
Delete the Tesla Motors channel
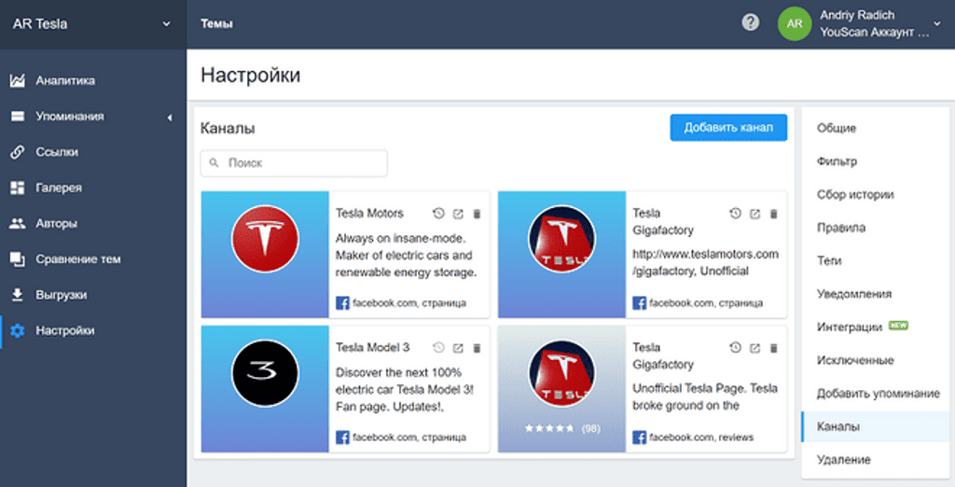point(477,214)
